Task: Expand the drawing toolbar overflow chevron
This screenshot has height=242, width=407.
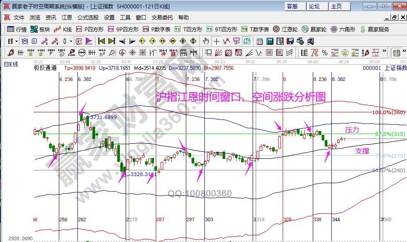Action: point(385,53)
